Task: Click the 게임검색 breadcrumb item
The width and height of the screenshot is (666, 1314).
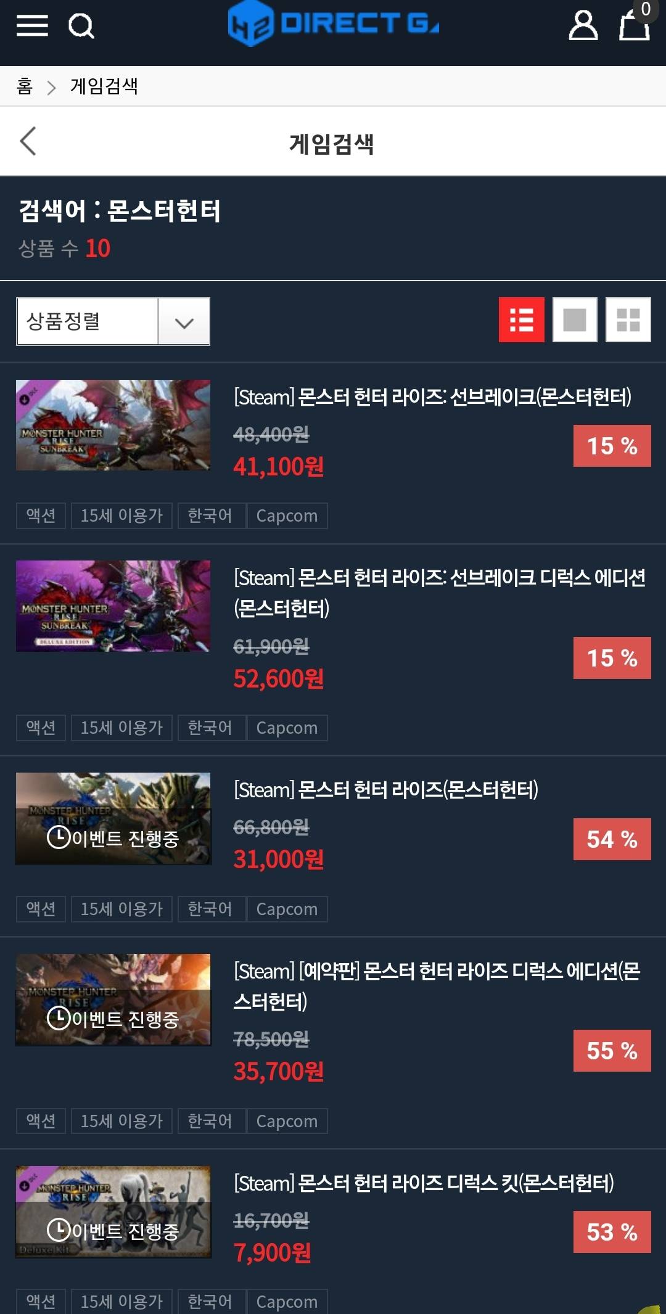Action: 104,86
